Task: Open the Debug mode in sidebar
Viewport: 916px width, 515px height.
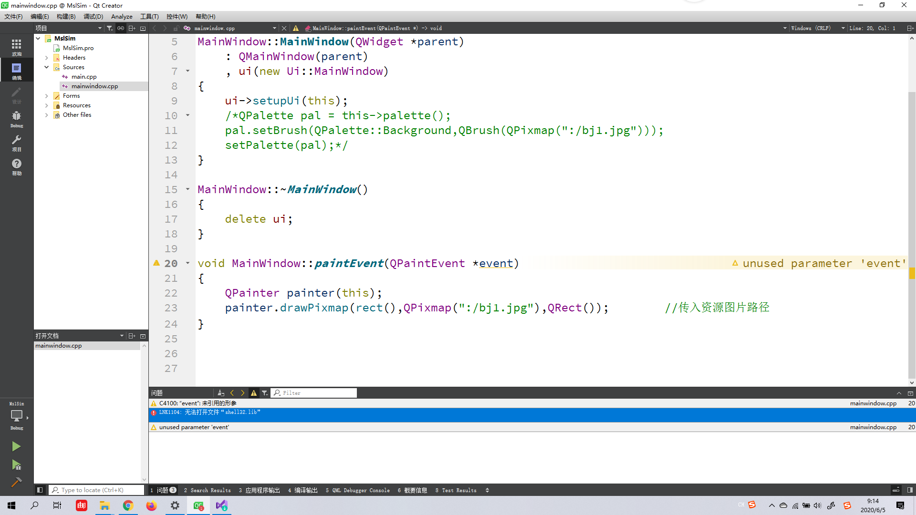Action: (x=17, y=119)
